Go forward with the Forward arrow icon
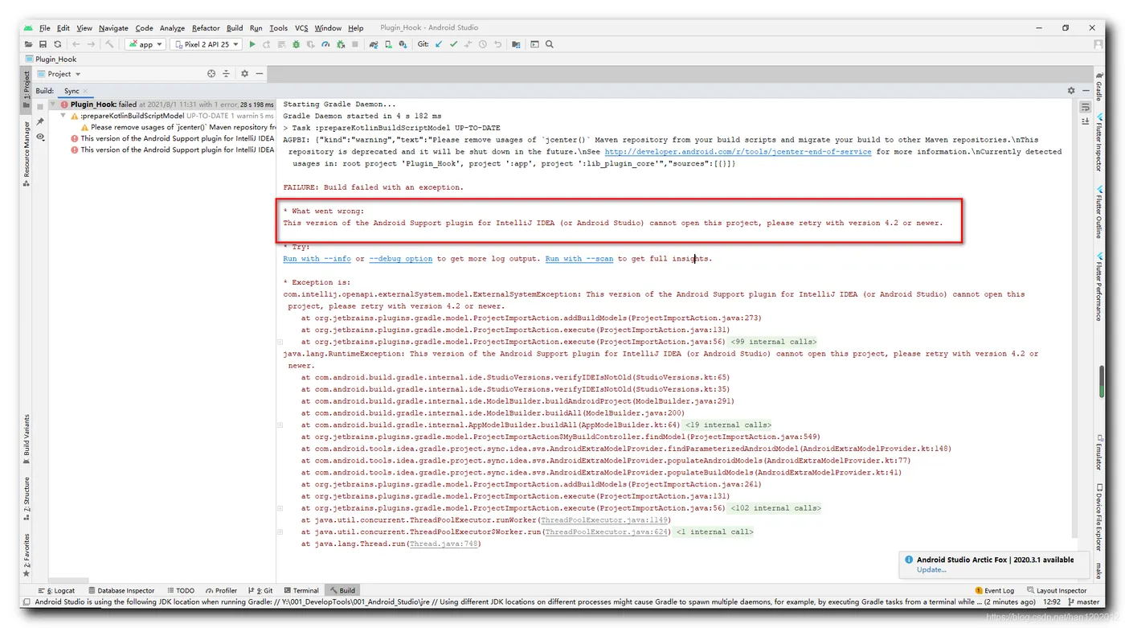This screenshot has width=1125, height=628. (x=91, y=44)
